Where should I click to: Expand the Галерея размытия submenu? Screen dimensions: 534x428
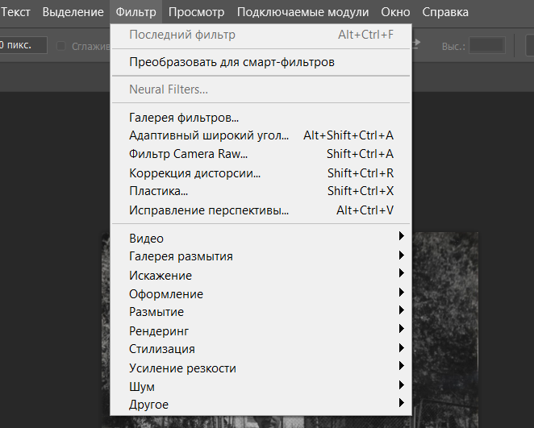tap(181, 256)
